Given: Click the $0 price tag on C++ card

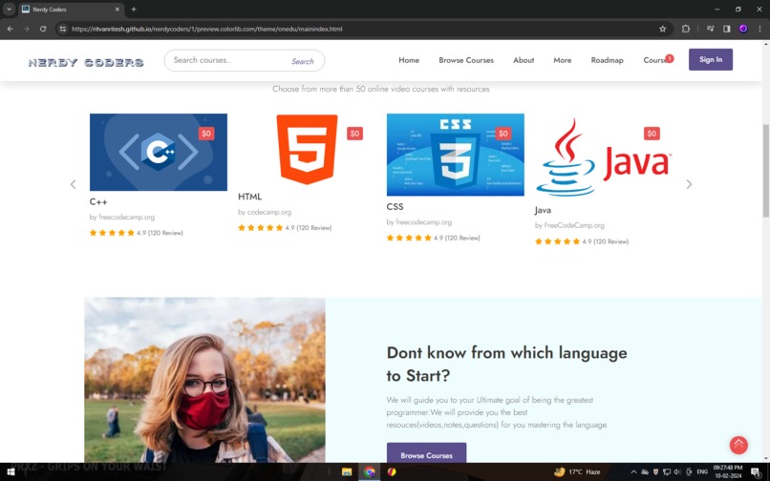Looking at the screenshot, I should pyautogui.click(x=206, y=134).
